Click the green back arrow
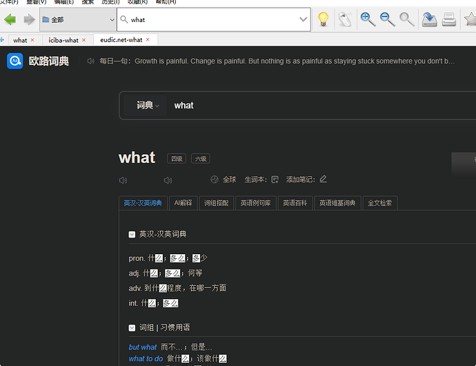Viewport: 476px width, 366px height. [10, 19]
